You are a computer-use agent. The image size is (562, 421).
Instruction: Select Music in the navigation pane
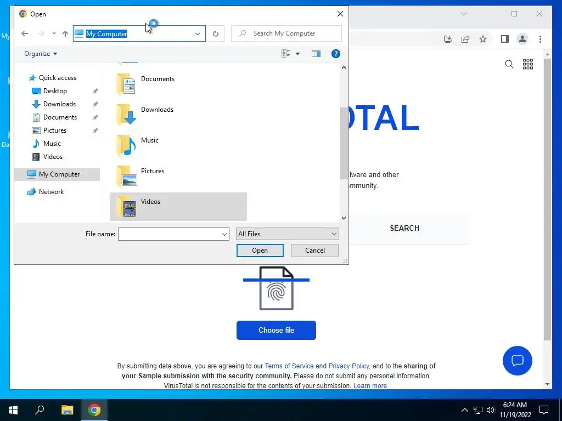[52, 144]
